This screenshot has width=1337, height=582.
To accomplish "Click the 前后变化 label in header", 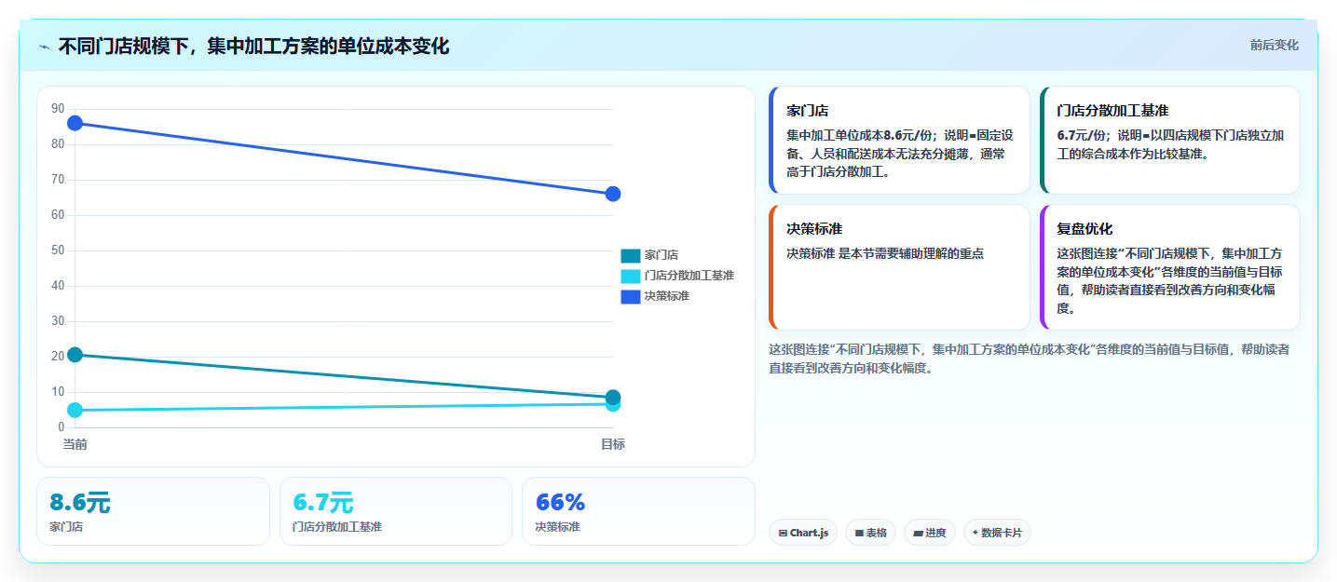I will click(x=1274, y=46).
